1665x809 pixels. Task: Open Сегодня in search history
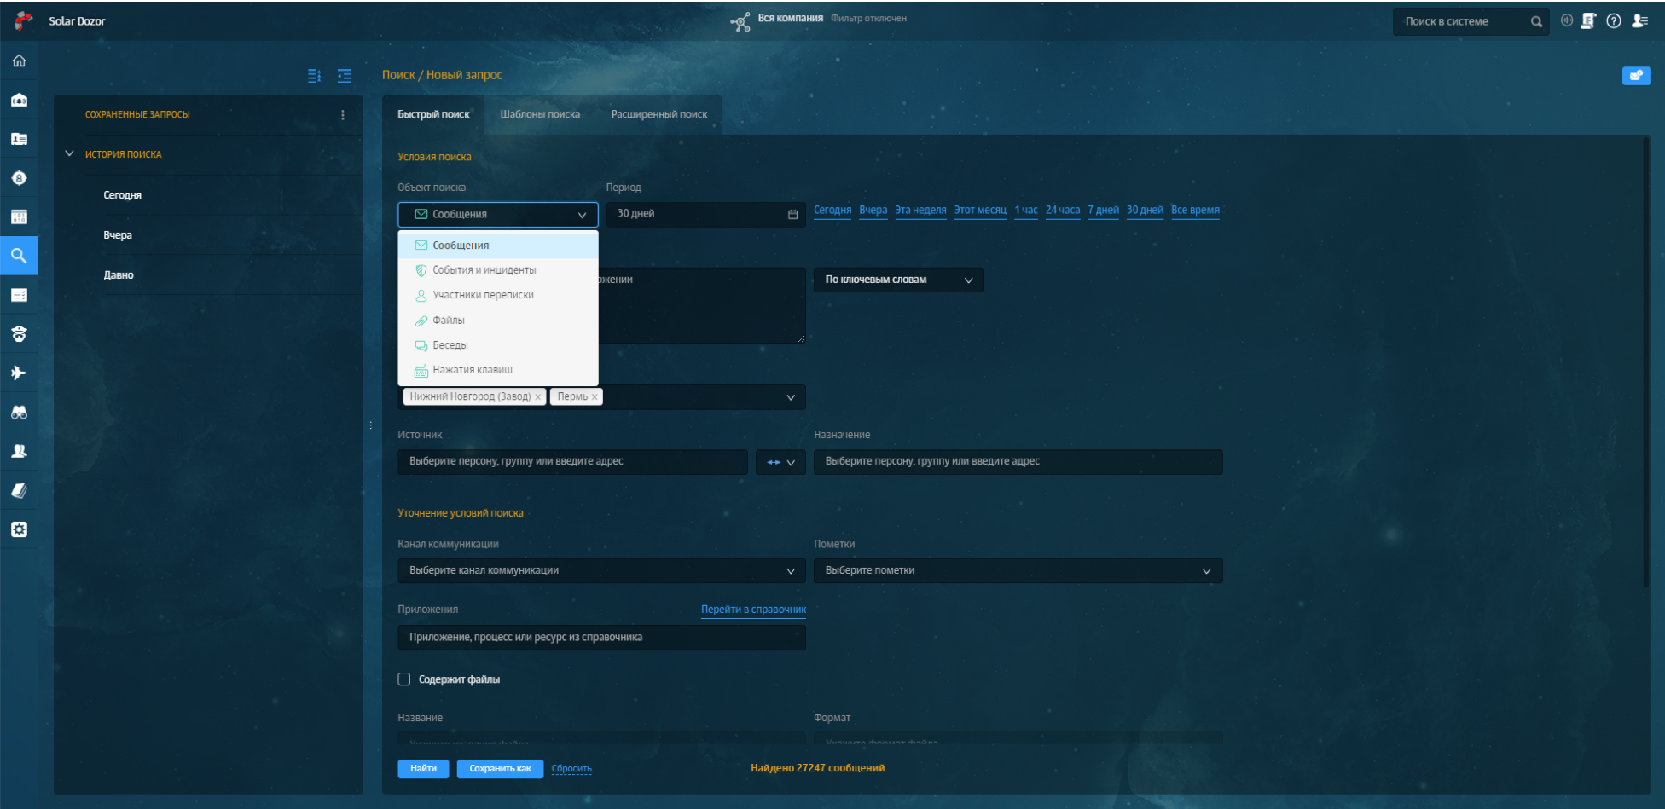(x=123, y=195)
